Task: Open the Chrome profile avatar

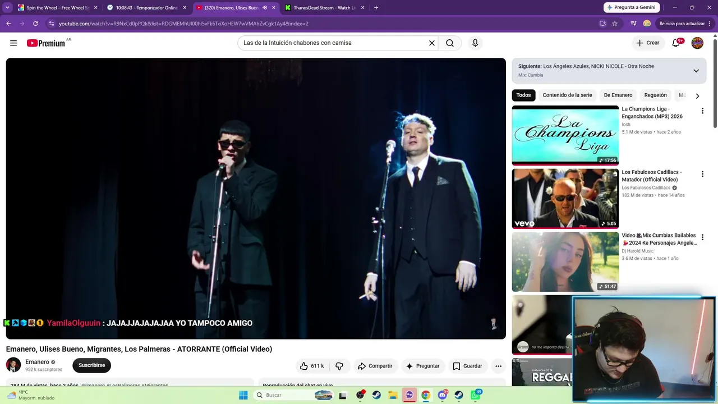Action: click(x=647, y=24)
